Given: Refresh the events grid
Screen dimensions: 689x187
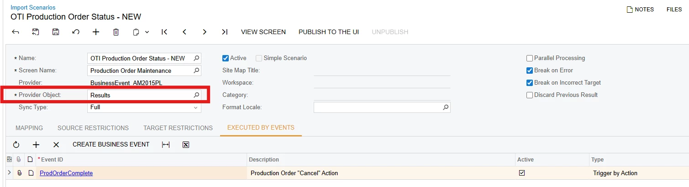Looking at the screenshot, I should coord(16,145).
